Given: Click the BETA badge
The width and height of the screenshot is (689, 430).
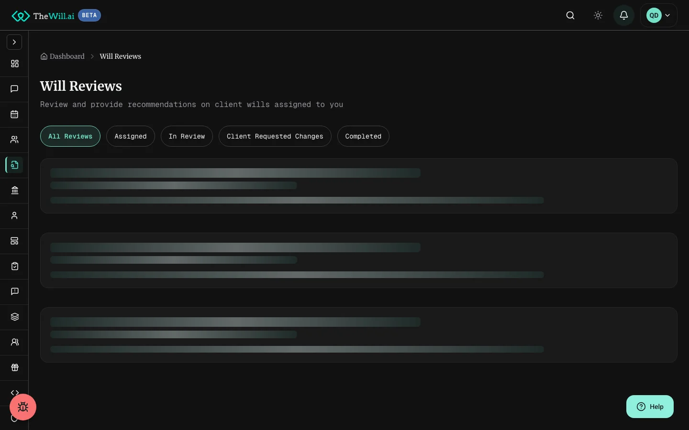Looking at the screenshot, I should (x=89, y=15).
